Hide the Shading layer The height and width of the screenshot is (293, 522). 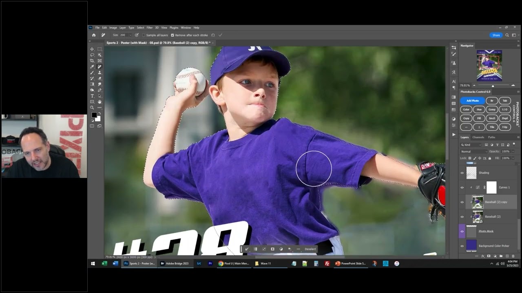pos(462,173)
